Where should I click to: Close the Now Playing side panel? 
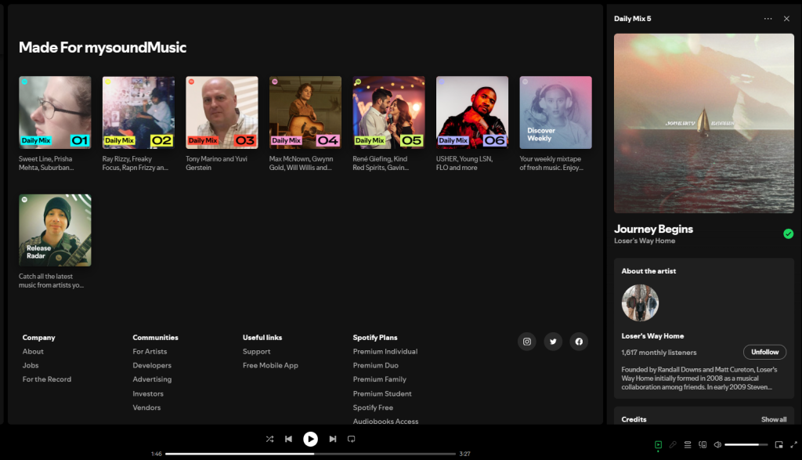[786, 19]
